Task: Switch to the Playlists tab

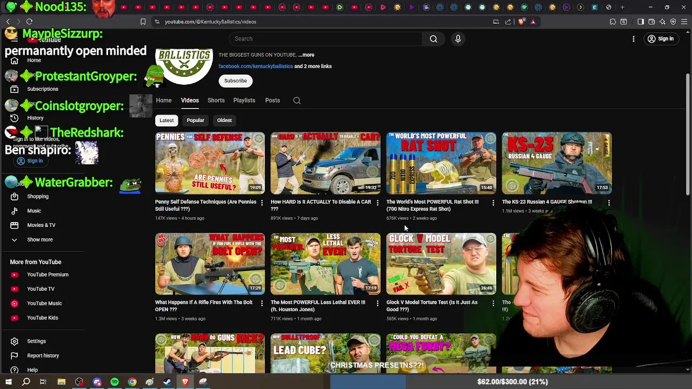Action: click(x=244, y=100)
